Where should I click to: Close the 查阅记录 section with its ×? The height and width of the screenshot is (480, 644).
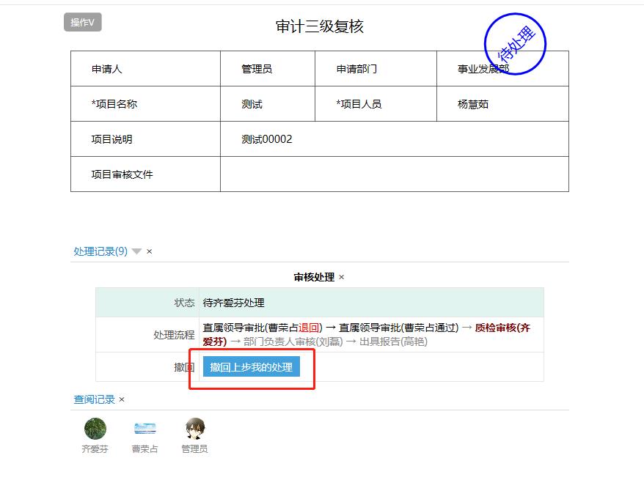pyautogui.click(x=122, y=399)
